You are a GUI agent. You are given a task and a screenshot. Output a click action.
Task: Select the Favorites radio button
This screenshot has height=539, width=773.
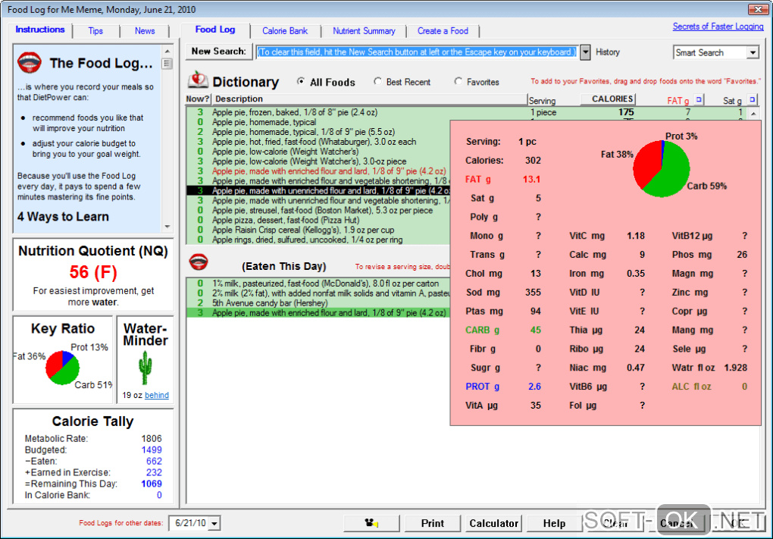(x=458, y=81)
